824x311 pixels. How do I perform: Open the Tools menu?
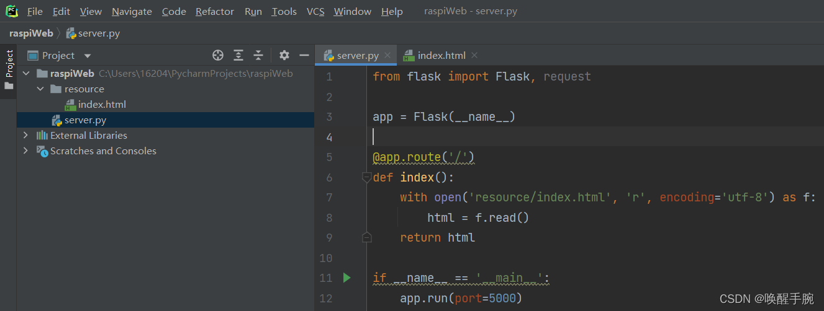coord(284,12)
